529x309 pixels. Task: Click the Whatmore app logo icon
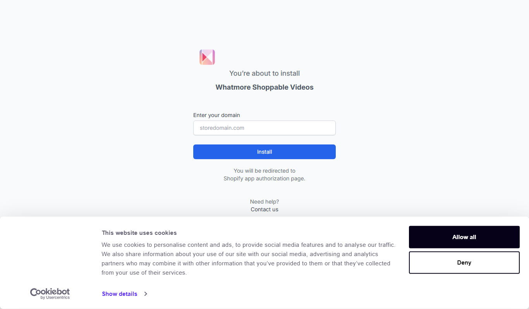207,57
